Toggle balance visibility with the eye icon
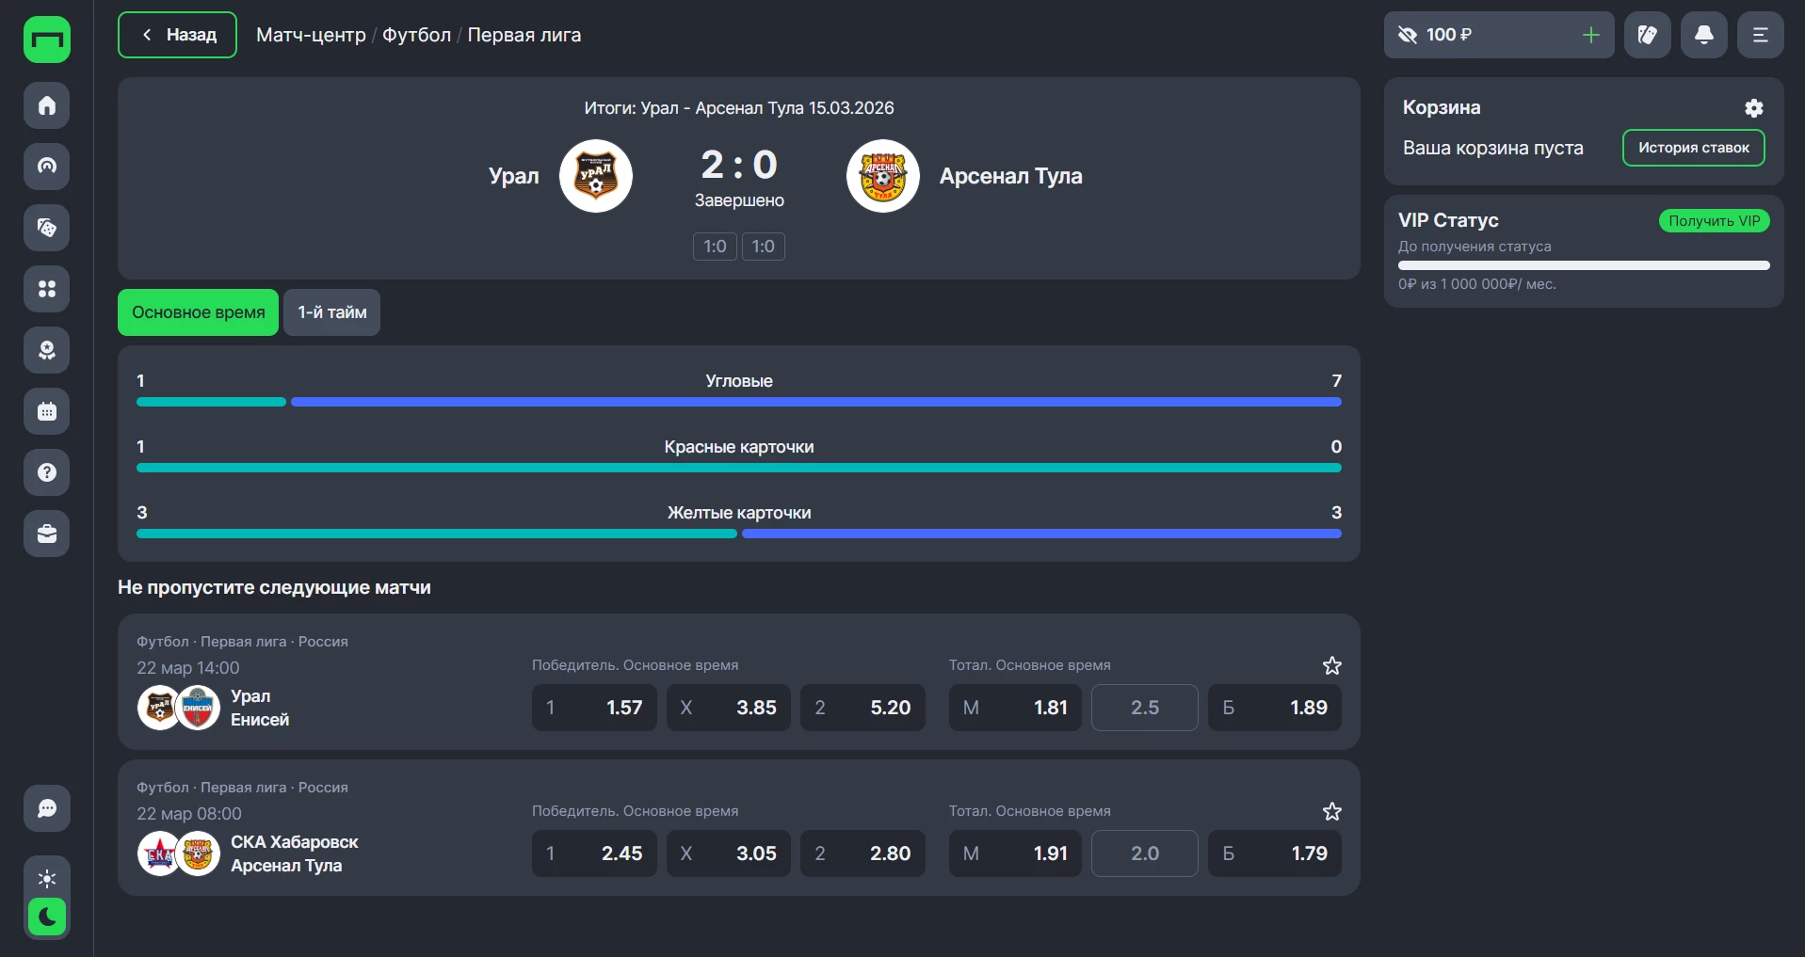 coord(1408,35)
